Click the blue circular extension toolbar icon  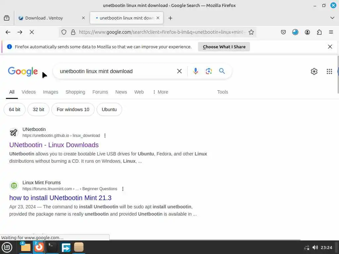pos(295,32)
